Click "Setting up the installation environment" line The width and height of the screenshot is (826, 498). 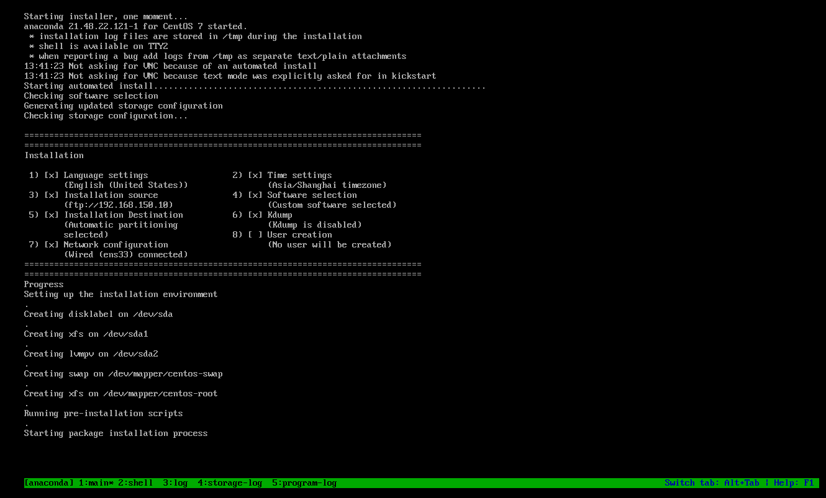pos(121,295)
